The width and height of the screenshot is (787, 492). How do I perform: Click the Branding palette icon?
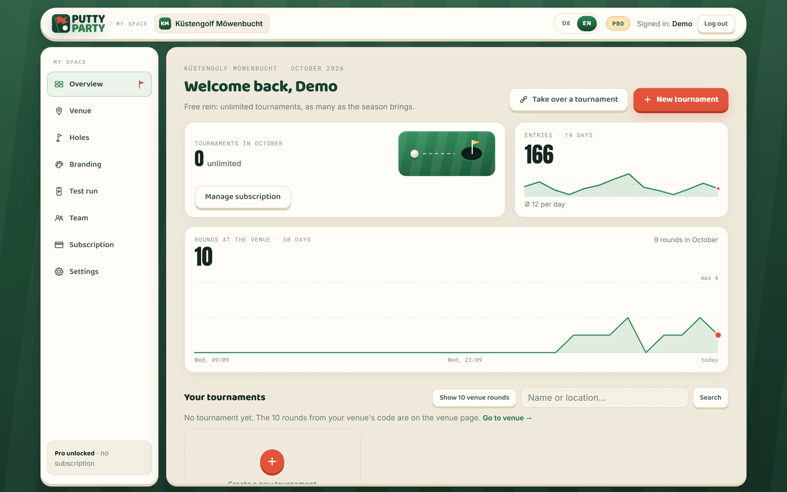(59, 164)
